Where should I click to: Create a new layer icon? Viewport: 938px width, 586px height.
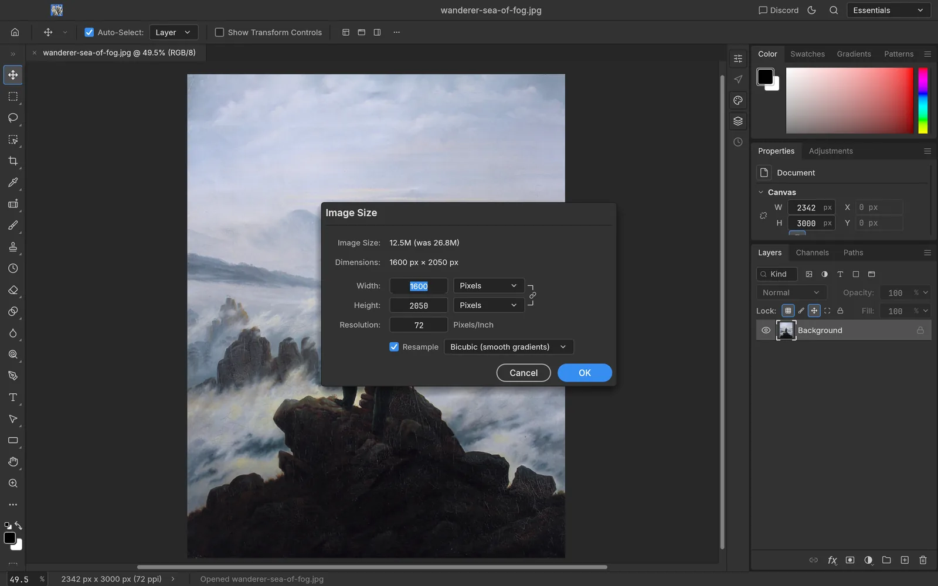point(905,560)
